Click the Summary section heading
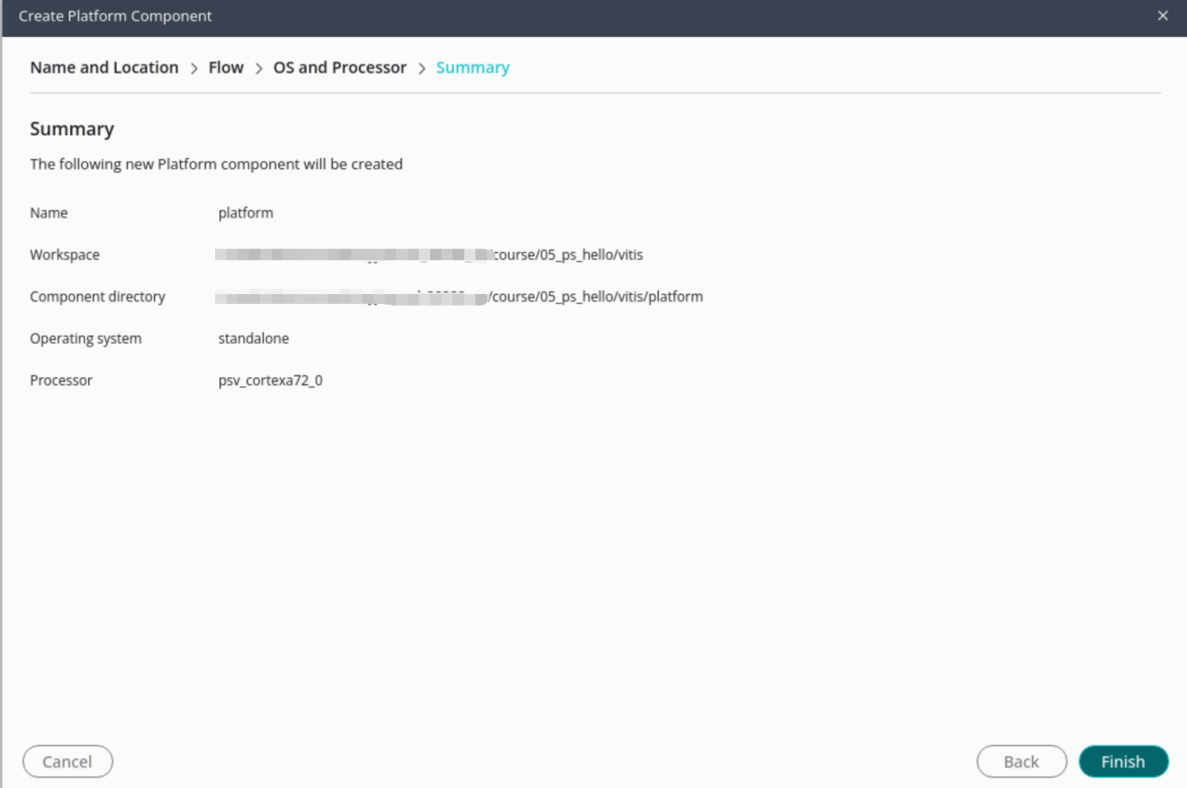This screenshot has height=788, width=1187. tap(72, 129)
